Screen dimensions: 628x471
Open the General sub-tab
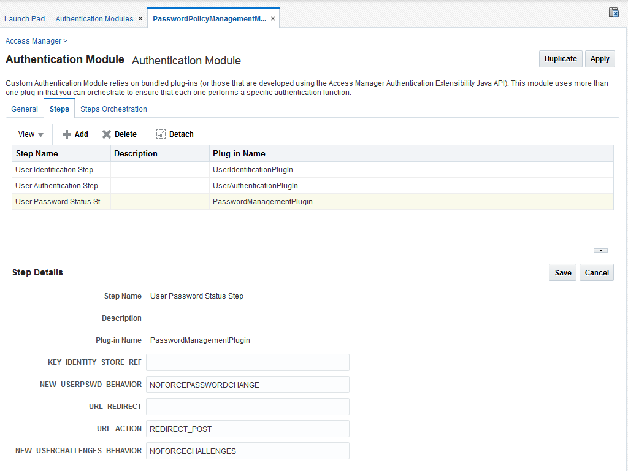point(25,109)
